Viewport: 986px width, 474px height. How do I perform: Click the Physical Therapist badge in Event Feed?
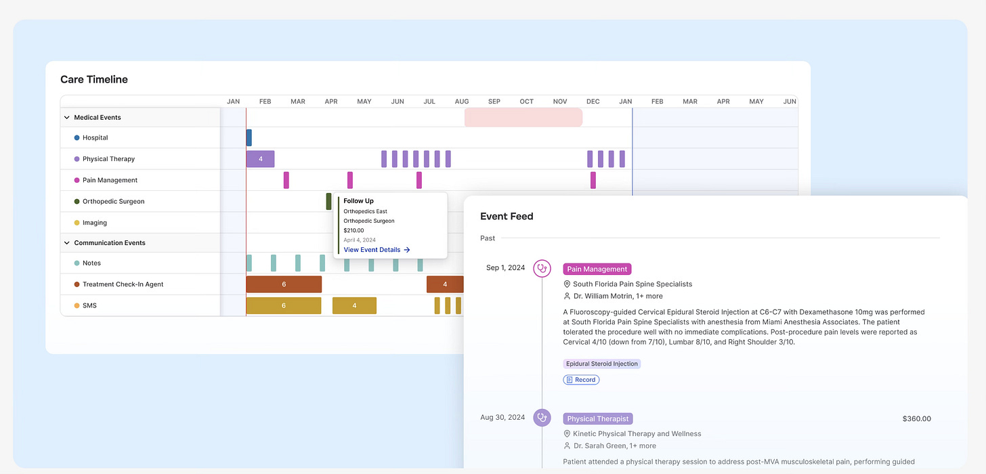pyautogui.click(x=598, y=418)
